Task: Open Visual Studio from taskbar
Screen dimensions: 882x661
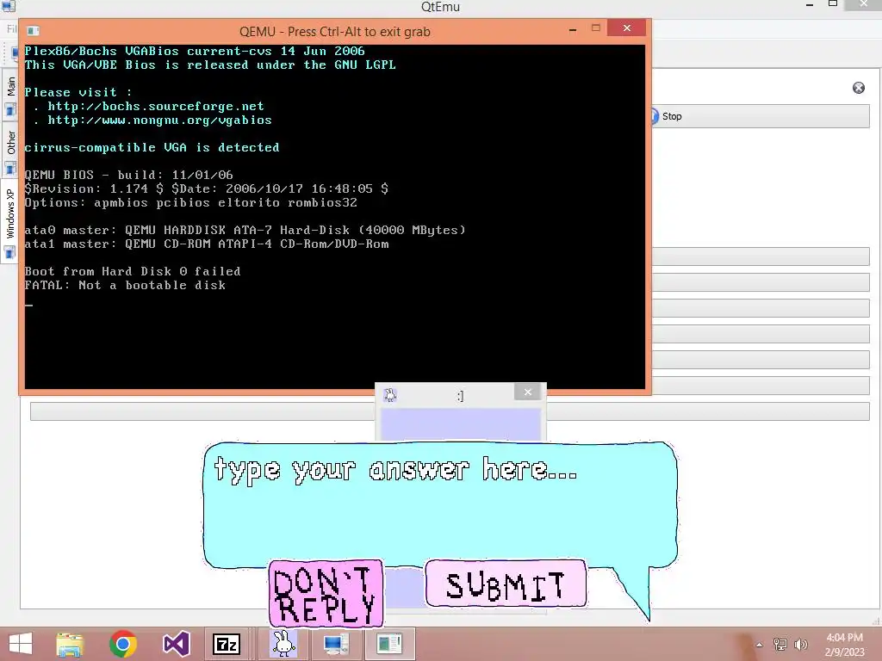Action: [x=176, y=644]
